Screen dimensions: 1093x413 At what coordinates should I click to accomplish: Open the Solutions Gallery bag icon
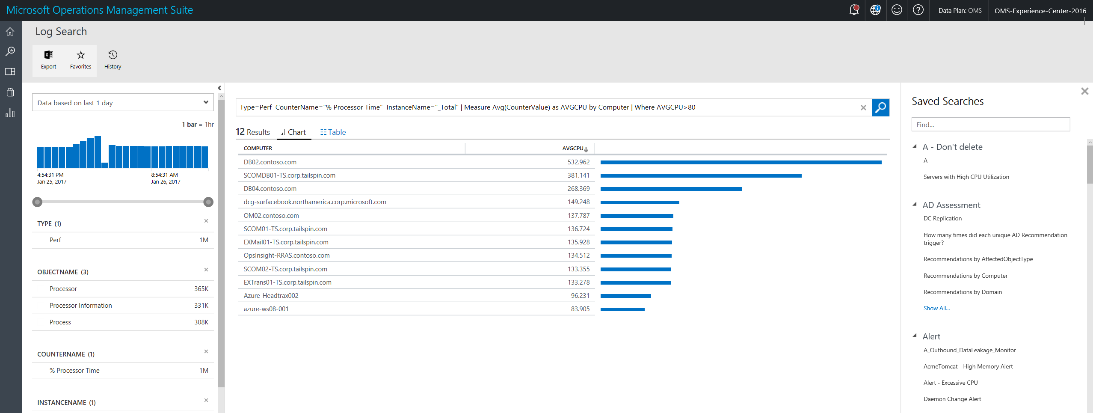click(10, 92)
